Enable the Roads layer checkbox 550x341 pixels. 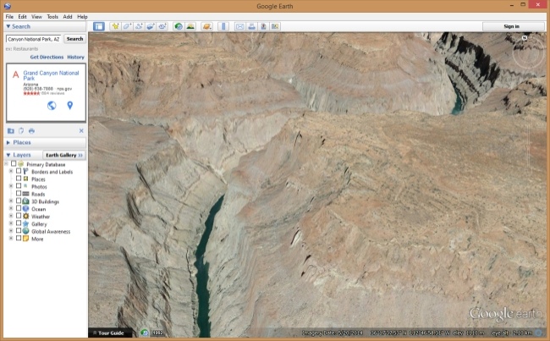click(x=19, y=194)
